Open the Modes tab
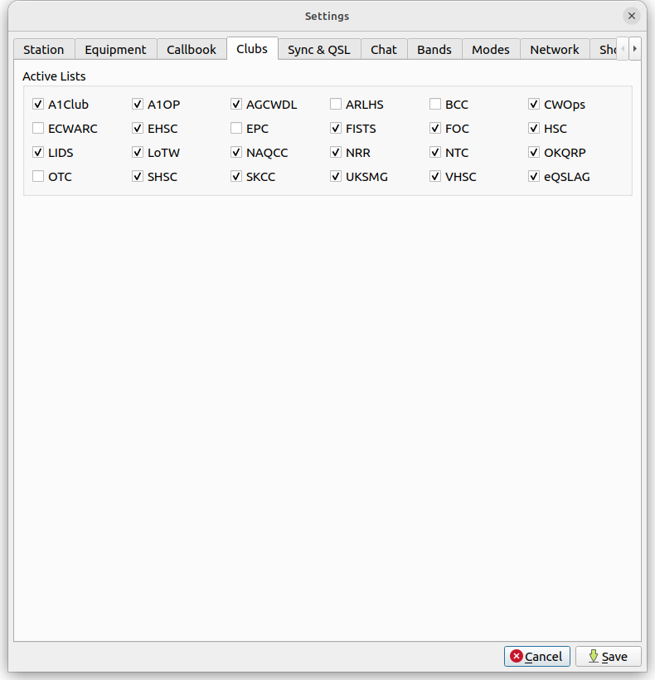The width and height of the screenshot is (655, 680). pyautogui.click(x=491, y=50)
